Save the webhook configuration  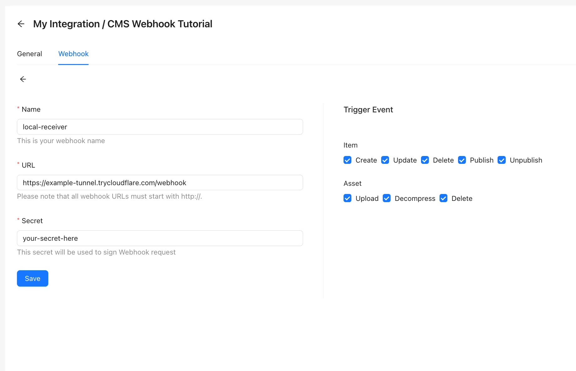pos(33,278)
